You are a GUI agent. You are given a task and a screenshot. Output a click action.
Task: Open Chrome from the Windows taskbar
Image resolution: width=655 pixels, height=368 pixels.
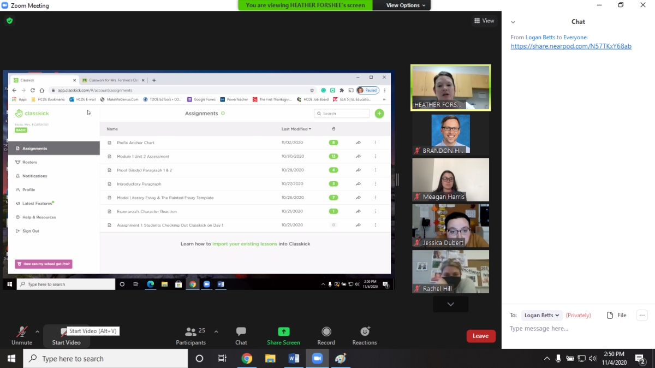pos(247,359)
